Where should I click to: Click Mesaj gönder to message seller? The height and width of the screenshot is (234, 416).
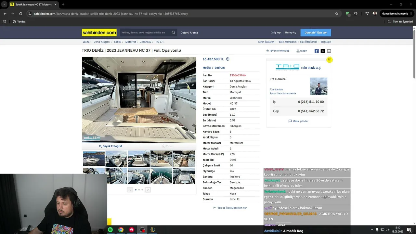298,121
